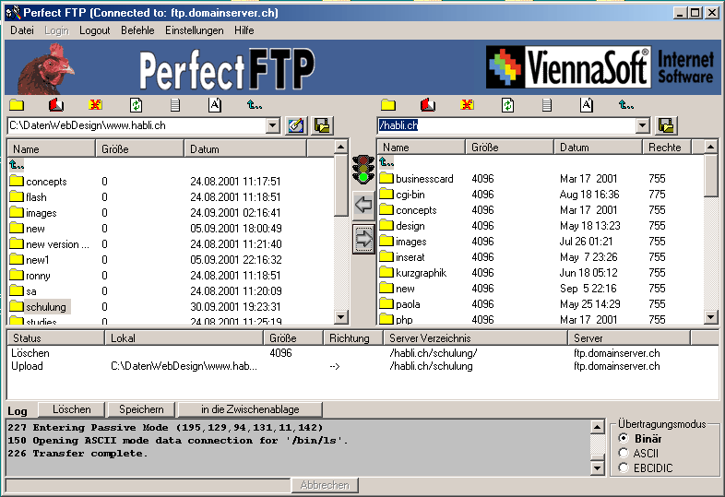
Task: Click the save icon beside remote path
Action: point(666,125)
